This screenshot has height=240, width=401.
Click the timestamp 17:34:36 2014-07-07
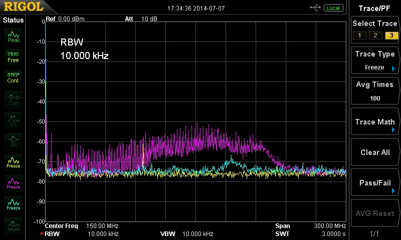tap(196, 8)
